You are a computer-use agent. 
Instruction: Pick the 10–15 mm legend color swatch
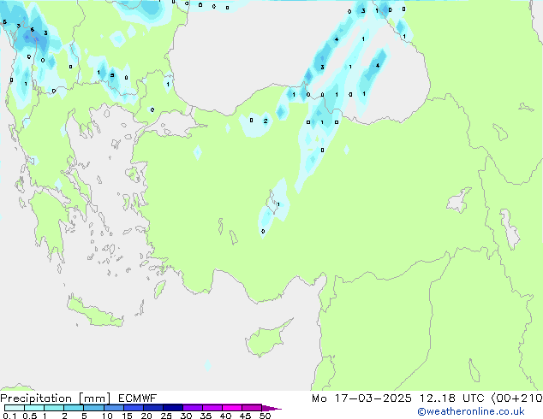coord(114,408)
